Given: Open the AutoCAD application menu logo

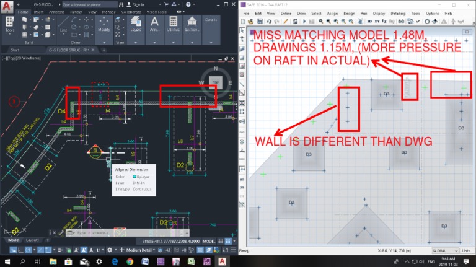Looking at the screenshot, I should [7, 7].
